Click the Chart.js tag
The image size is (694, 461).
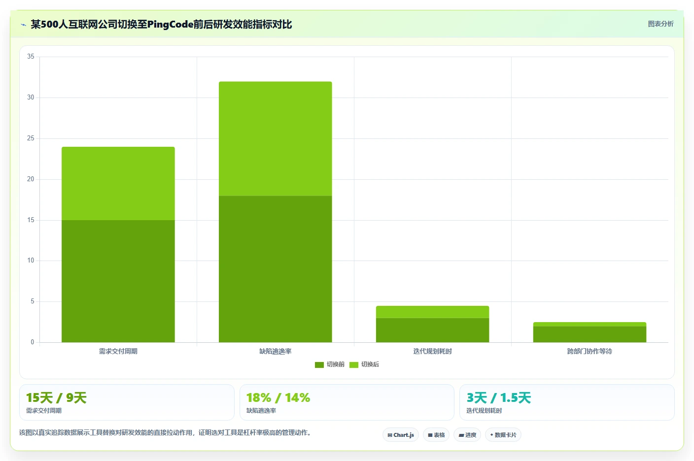(401, 435)
